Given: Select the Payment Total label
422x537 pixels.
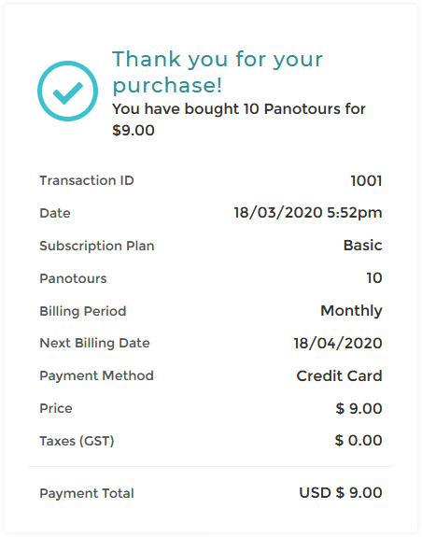Looking at the screenshot, I should [87, 493].
